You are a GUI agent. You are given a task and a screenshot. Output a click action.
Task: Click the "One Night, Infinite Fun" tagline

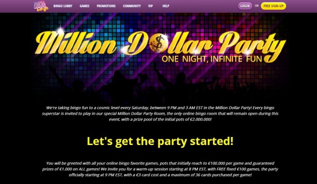click(211, 59)
